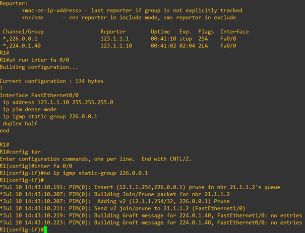
Task: Click the 226.0.0.1 channel group entry
Action: pyautogui.click(x=20, y=39)
